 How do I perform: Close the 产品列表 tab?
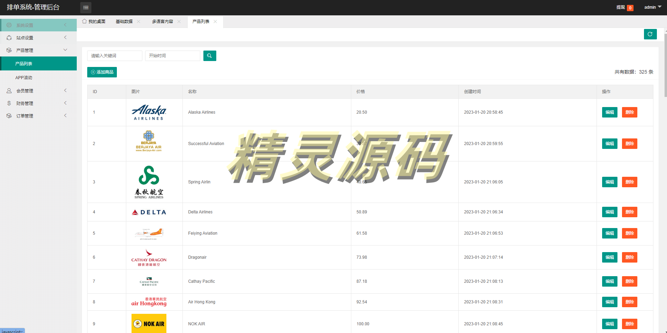215,22
